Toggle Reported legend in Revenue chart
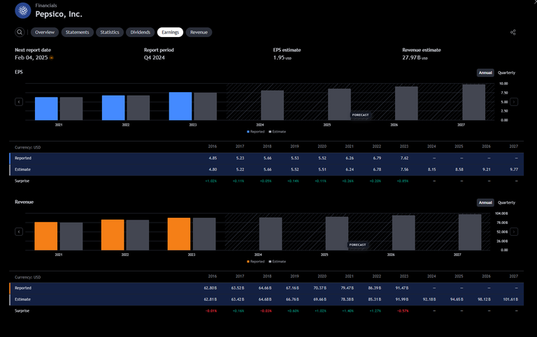Viewport: 537px width, 337px height. click(x=256, y=262)
